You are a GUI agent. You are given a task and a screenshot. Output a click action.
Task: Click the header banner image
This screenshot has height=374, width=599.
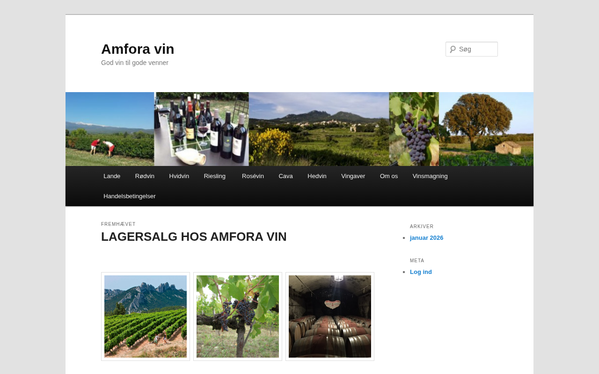click(x=299, y=129)
